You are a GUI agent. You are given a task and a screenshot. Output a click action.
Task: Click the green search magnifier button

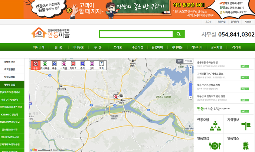[179, 34]
